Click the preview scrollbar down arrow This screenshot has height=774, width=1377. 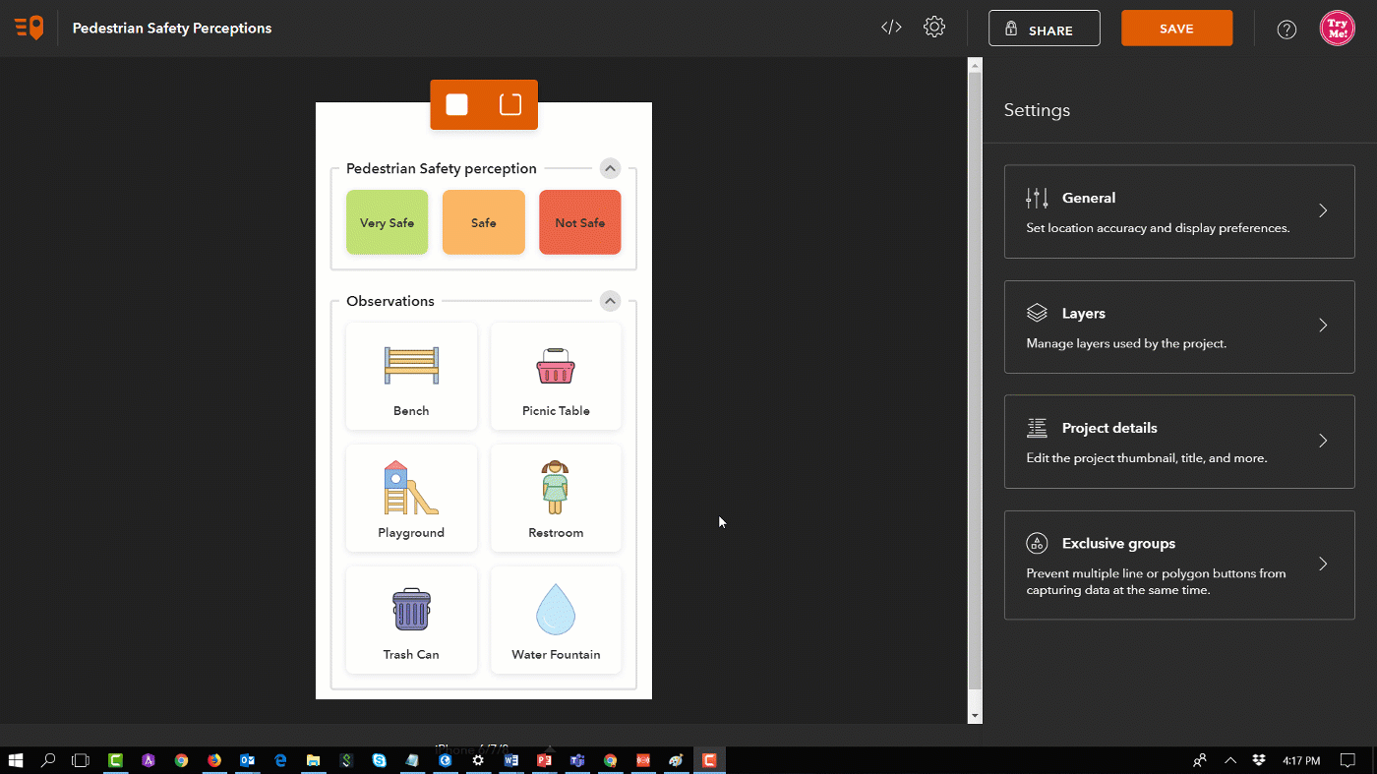[975, 716]
